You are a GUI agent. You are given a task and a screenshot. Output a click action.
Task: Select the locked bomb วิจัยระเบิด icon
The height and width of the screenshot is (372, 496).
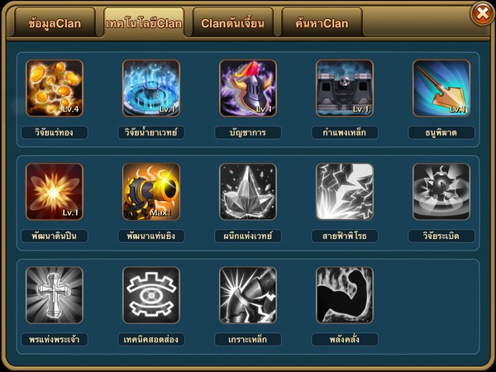(x=441, y=192)
